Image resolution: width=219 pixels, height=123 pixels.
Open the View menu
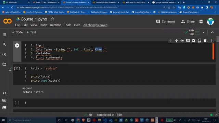click(34, 25)
